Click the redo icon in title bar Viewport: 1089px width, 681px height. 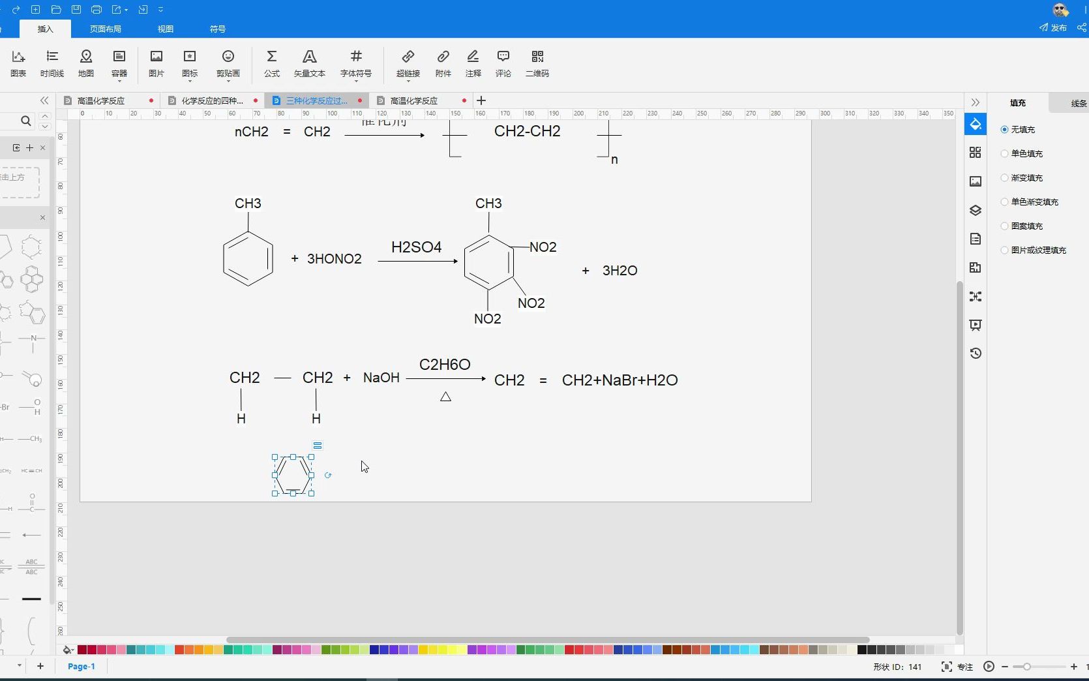coord(16,10)
